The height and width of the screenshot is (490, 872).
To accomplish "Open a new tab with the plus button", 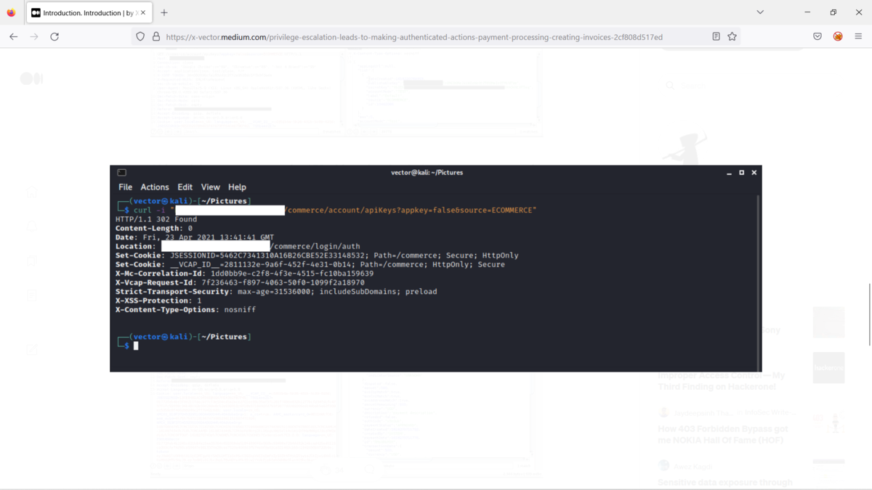I will pos(164,12).
